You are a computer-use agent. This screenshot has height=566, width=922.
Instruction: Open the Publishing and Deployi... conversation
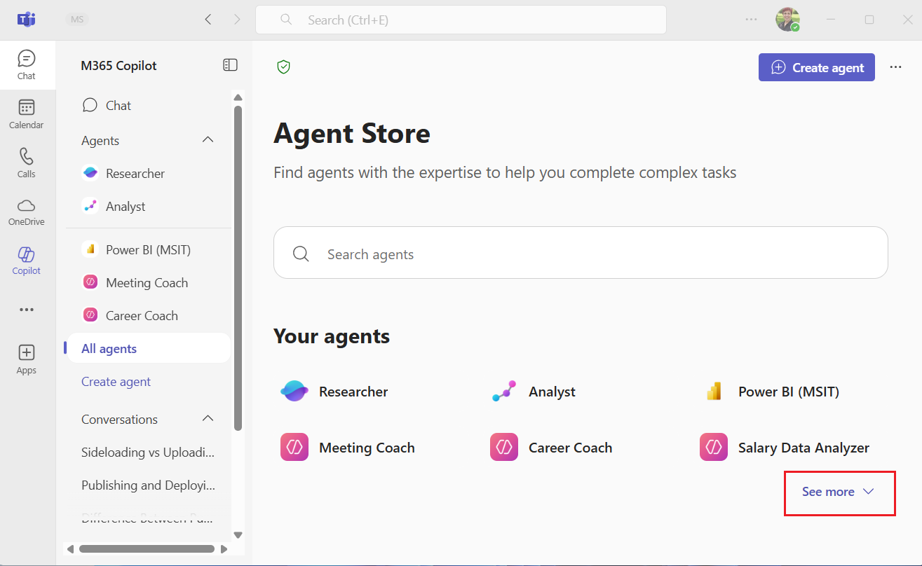point(149,485)
